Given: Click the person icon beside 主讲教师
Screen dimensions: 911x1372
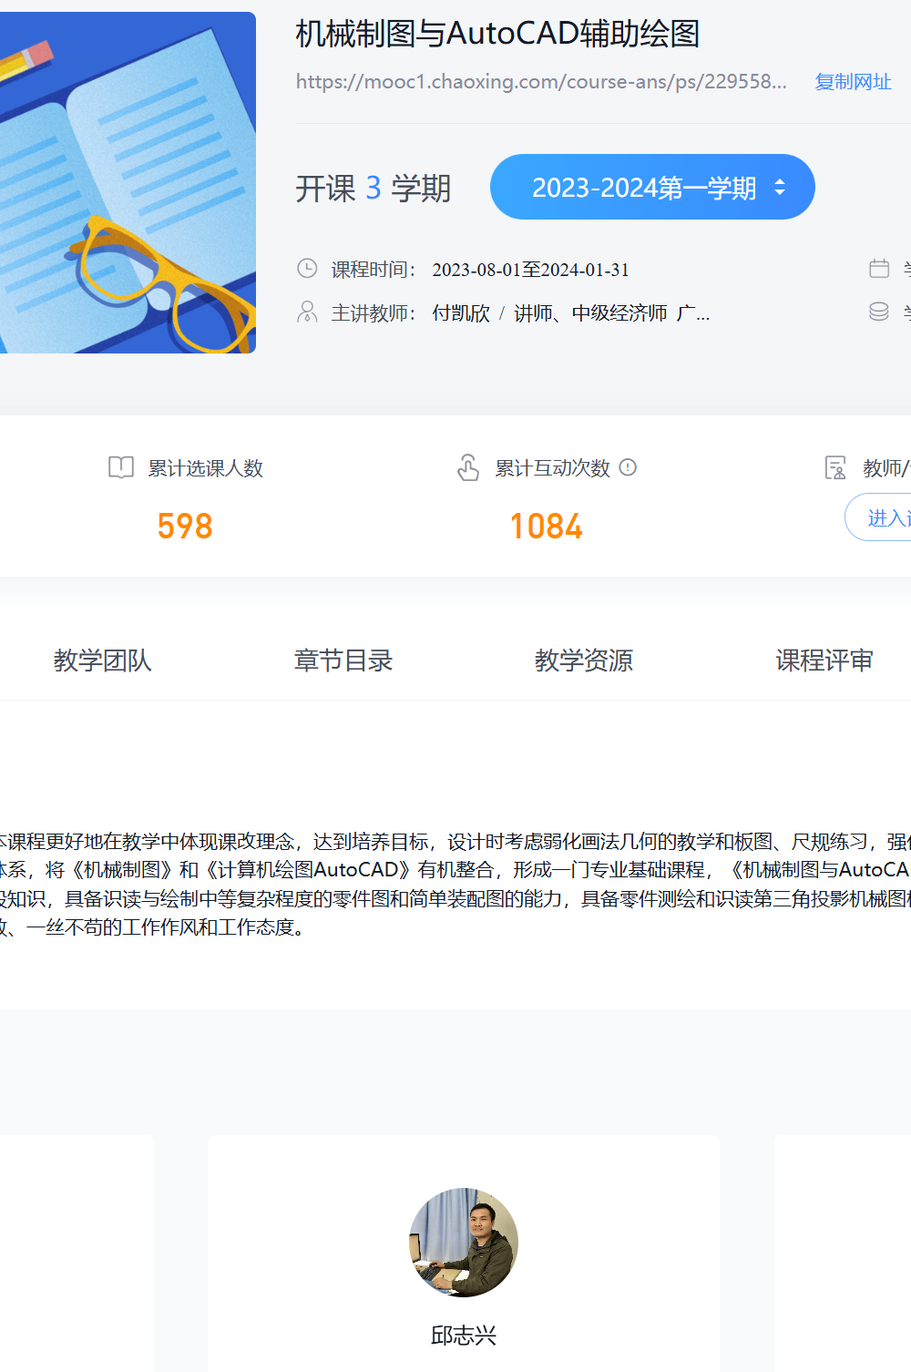Looking at the screenshot, I should pos(307,312).
